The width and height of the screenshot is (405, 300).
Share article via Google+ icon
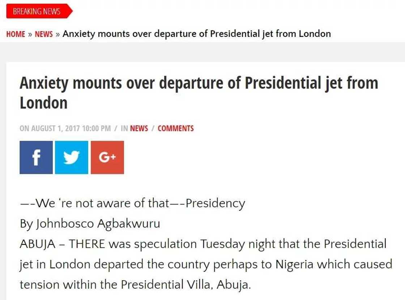tap(107, 157)
